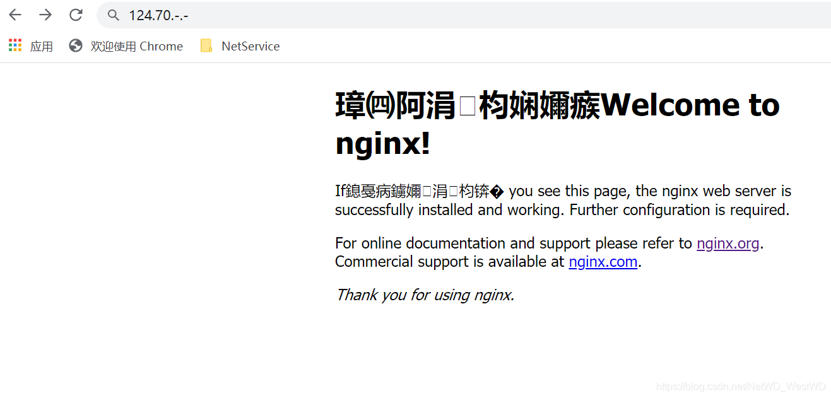831x398 pixels.
Task: Click the 'Commercial support is available at' text
Action: [x=449, y=262]
